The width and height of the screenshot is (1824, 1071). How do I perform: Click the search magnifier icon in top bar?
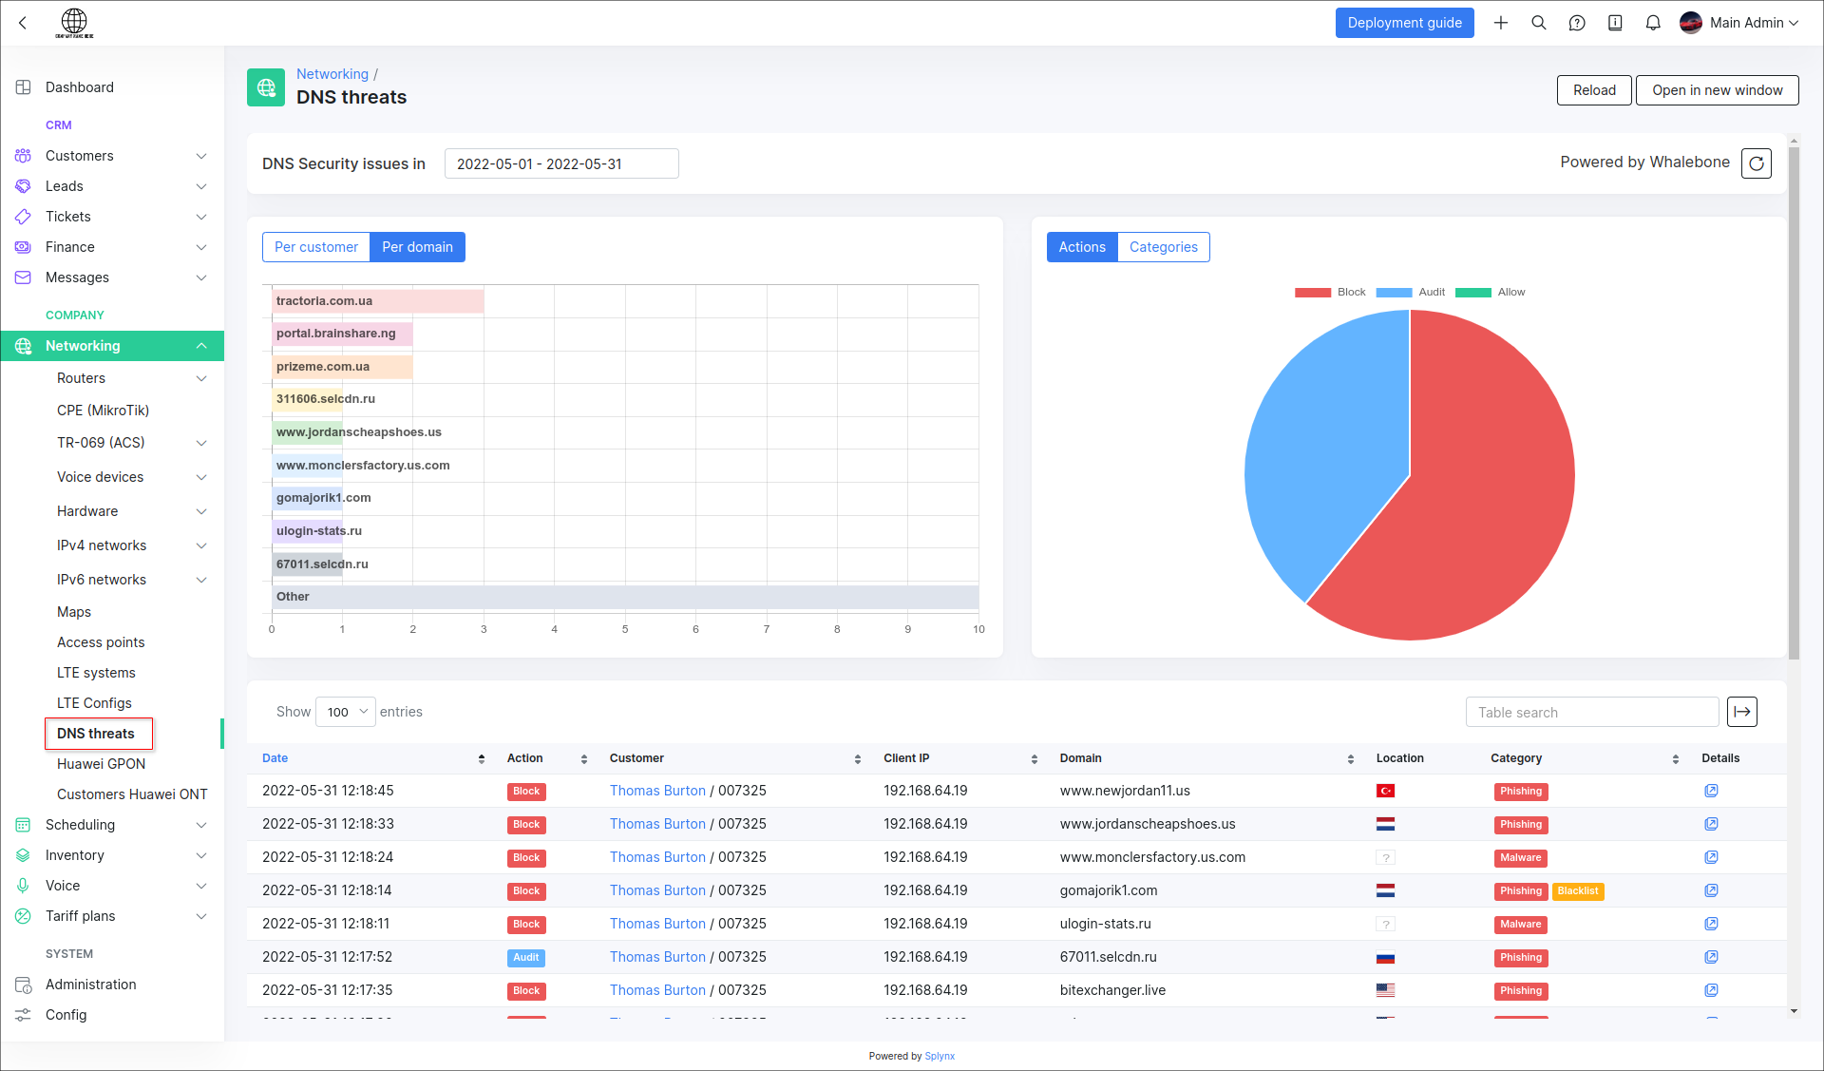[1539, 23]
